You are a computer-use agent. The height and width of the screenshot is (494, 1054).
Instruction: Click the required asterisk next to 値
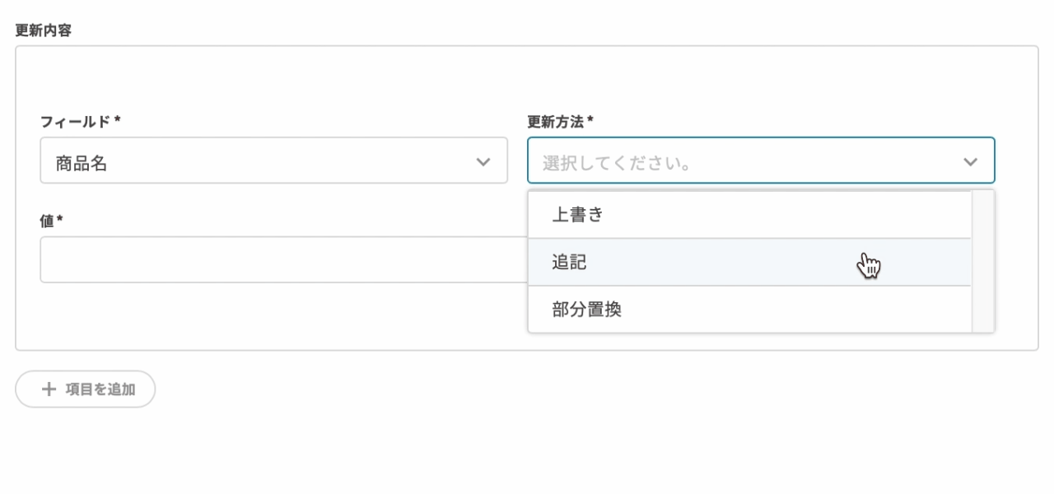(60, 221)
